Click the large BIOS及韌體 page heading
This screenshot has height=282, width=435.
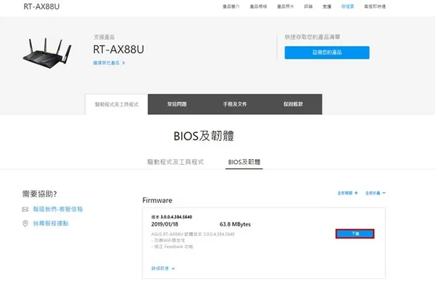(x=204, y=136)
